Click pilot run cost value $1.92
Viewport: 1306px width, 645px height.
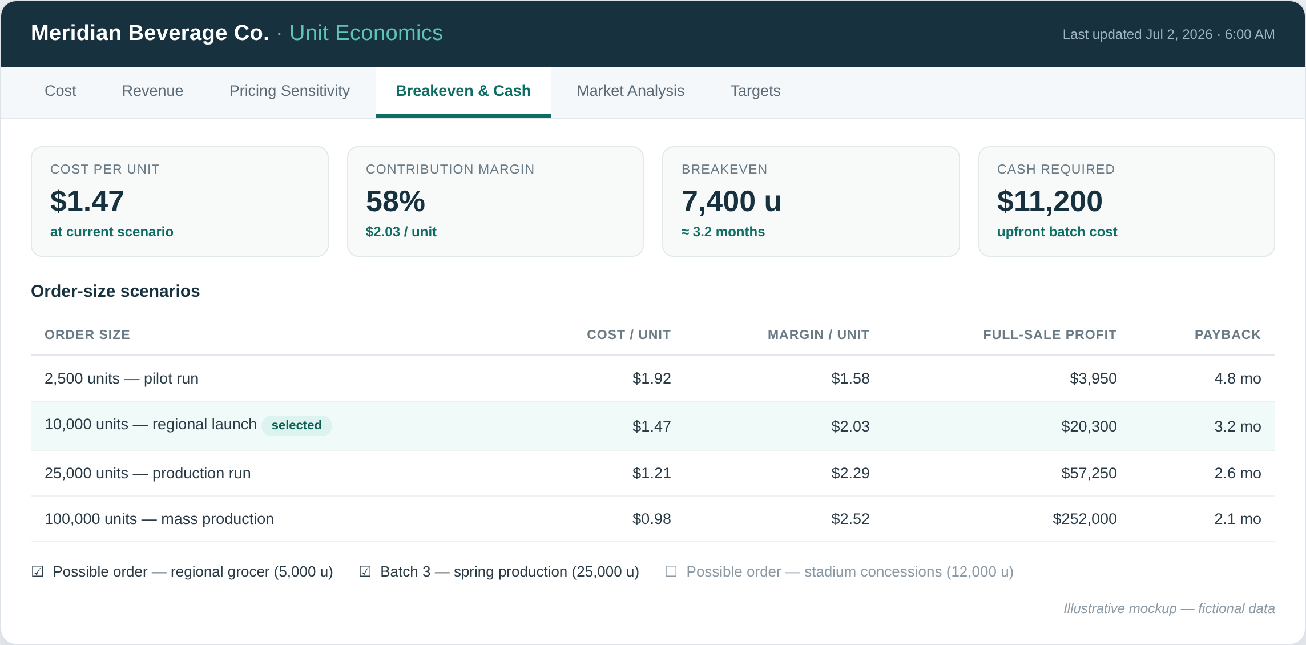tap(652, 378)
